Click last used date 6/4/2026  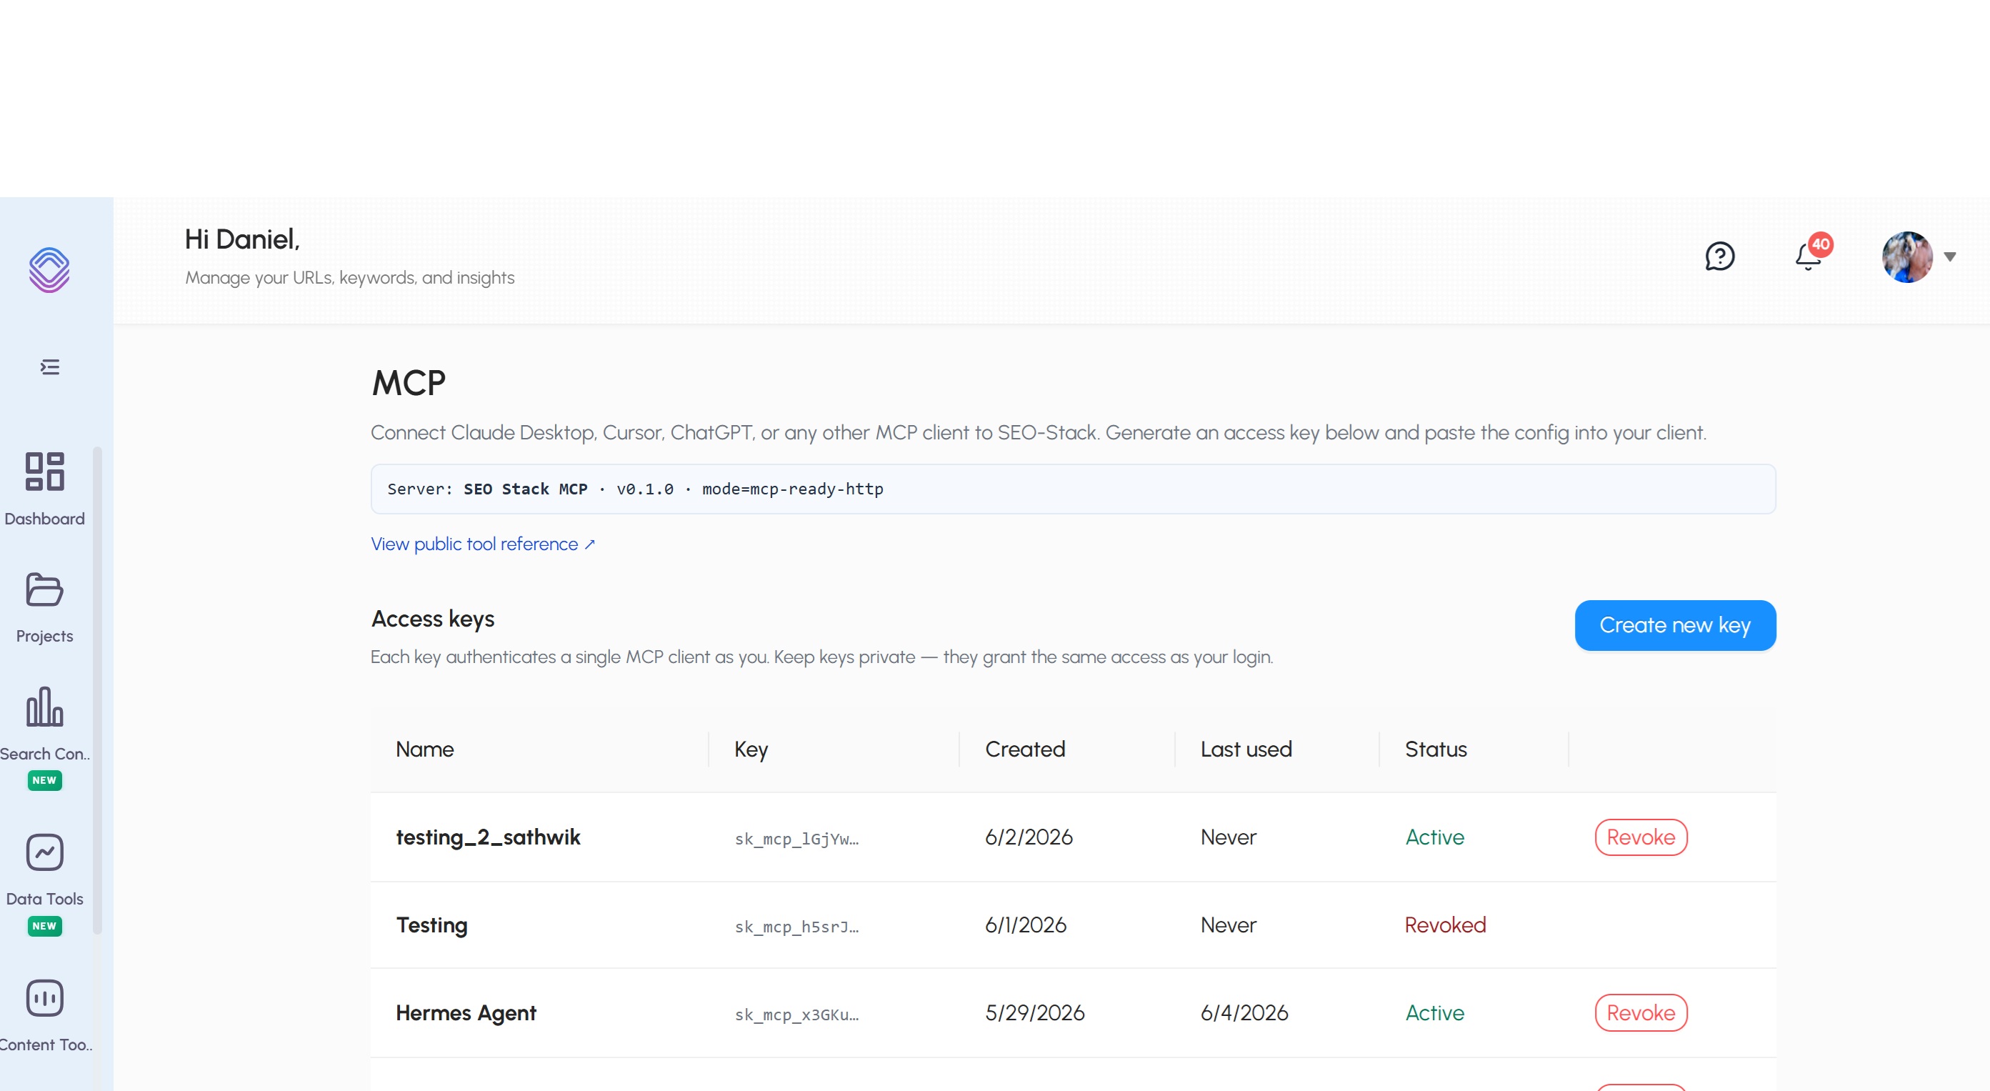pyautogui.click(x=1244, y=1013)
